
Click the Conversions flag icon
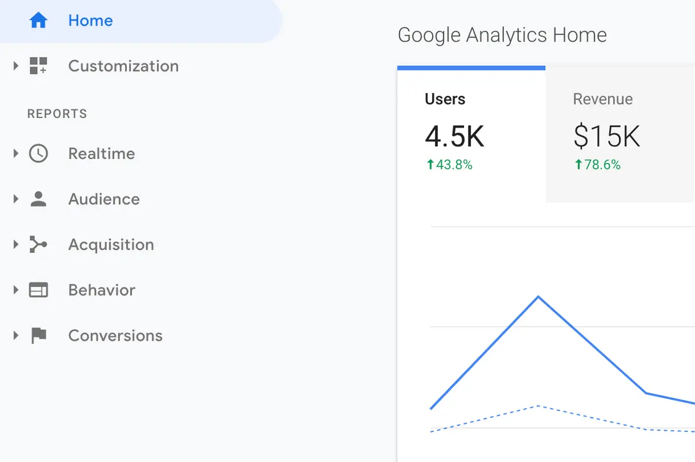tap(38, 336)
